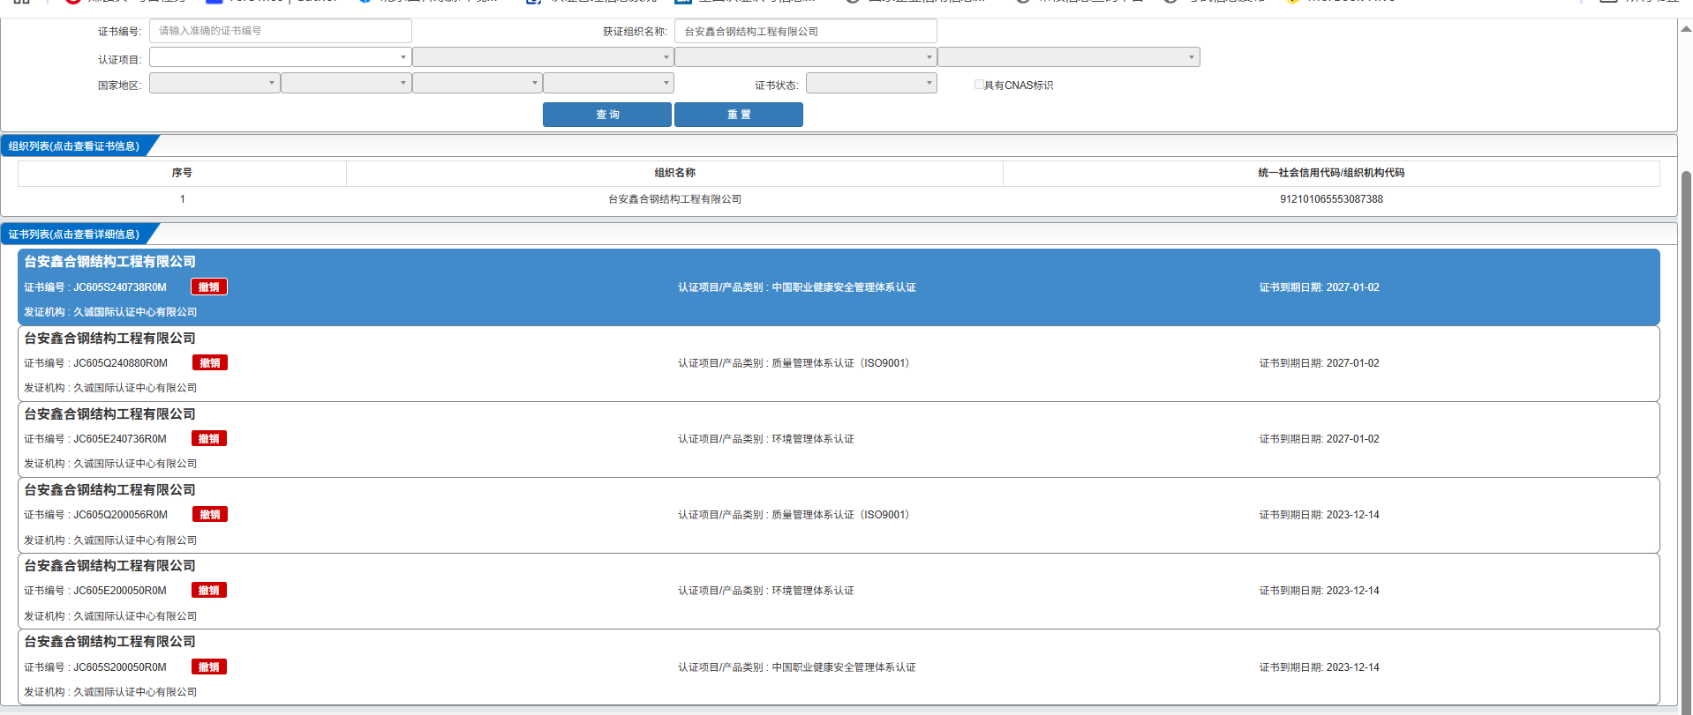Click 发证机构 line in JC605Q200056R0M card
This screenshot has width=1693, height=715.
point(110,540)
